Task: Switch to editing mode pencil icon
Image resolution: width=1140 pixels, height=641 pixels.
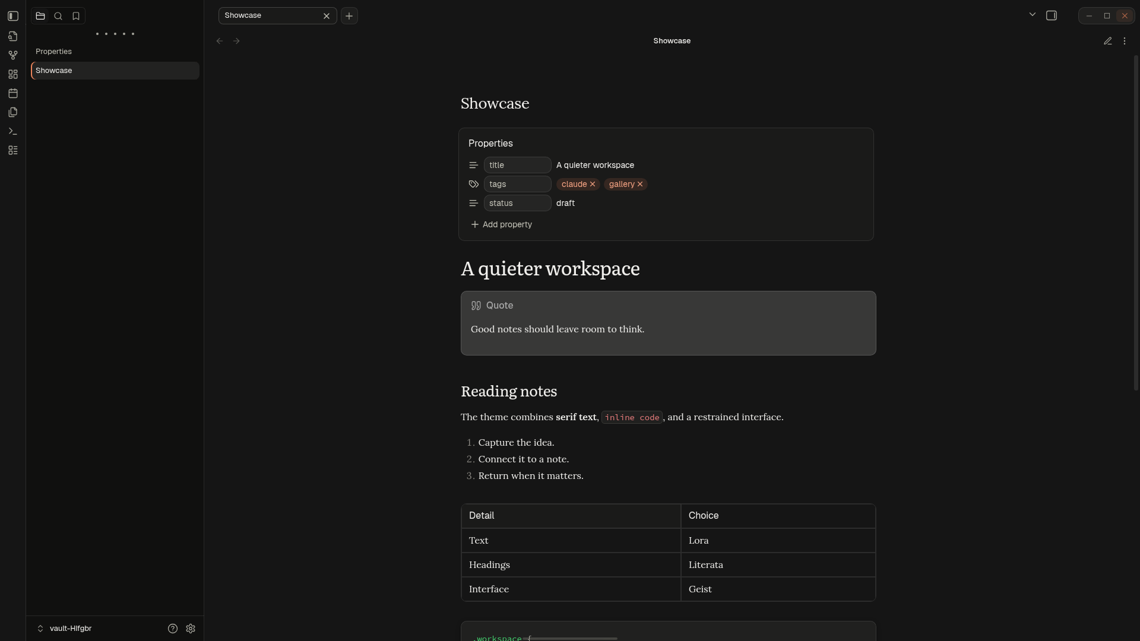Action: tap(1107, 41)
